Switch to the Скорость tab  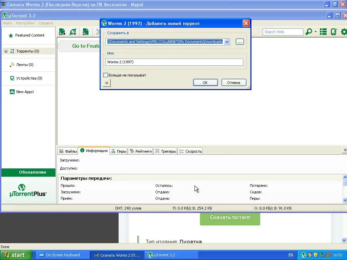[190, 151]
